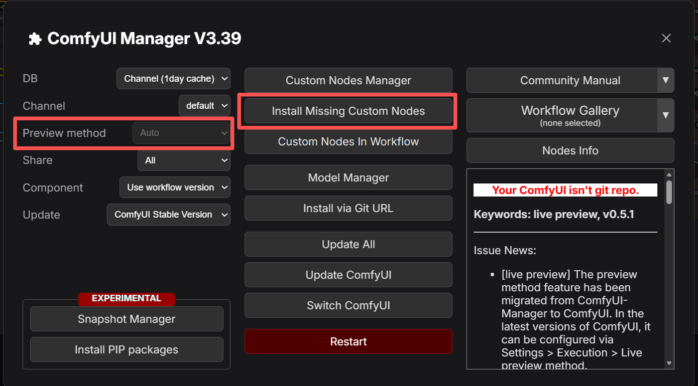
Task: Expand the Workflow Gallery arrow menu
Action: [x=665, y=115]
